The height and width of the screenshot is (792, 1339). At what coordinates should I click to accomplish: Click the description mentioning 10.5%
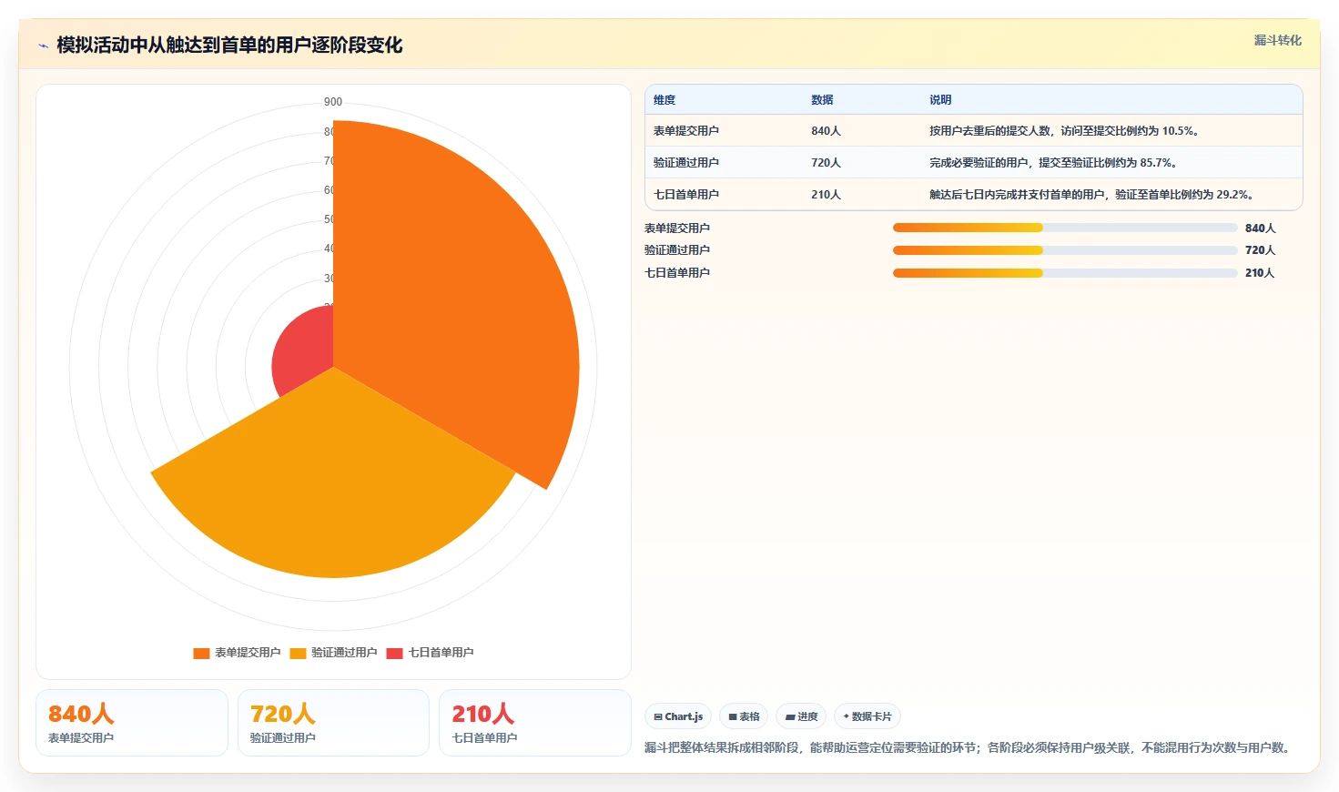(x=1065, y=131)
